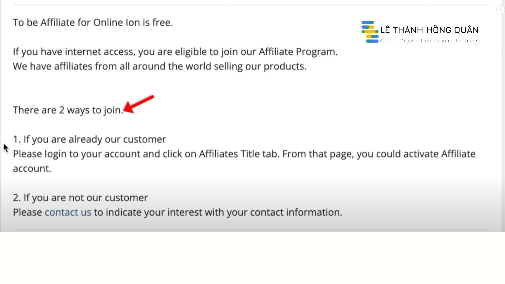Click the lone word "account." on its own line

pyautogui.click(x=32, y=169)
